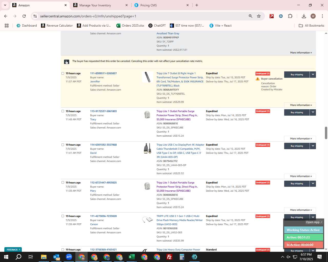Open the site information icon in address bar
The height and width of the screenshot is (262, 328).
(x=35, y=16)
